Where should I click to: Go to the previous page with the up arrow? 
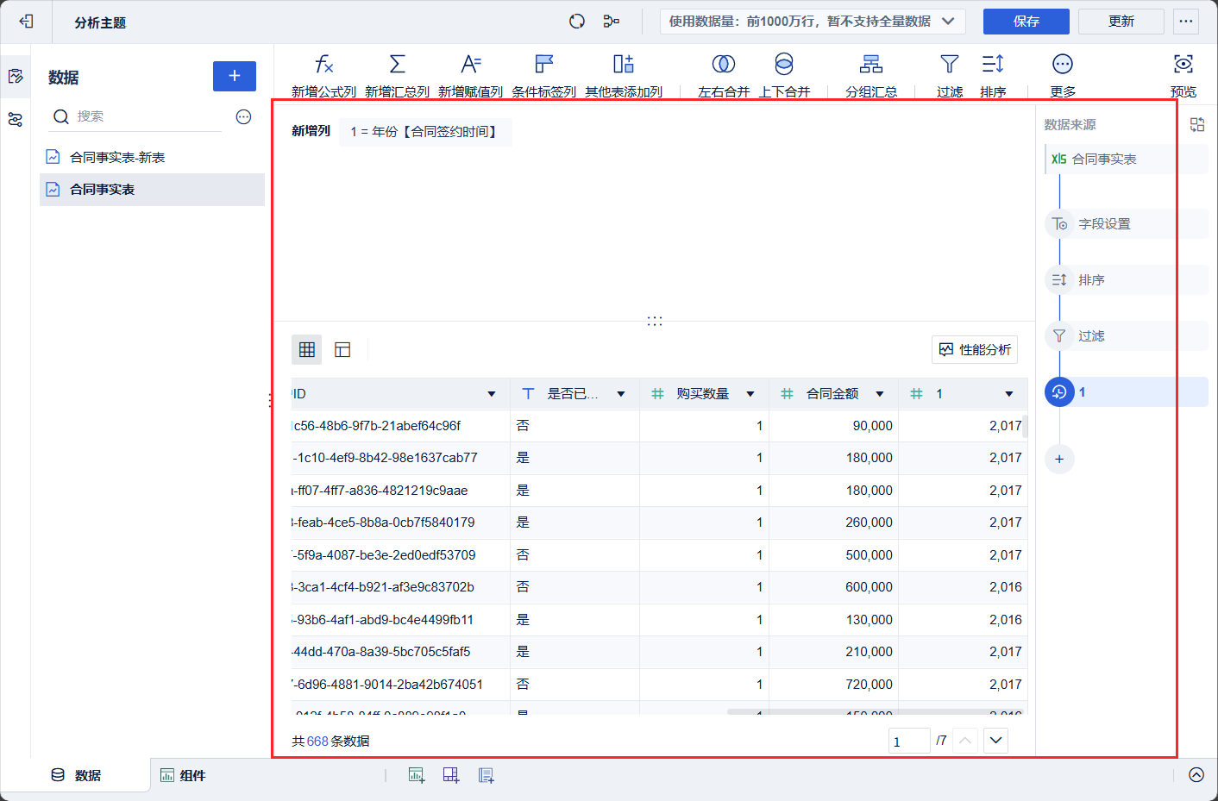point(966,741)
